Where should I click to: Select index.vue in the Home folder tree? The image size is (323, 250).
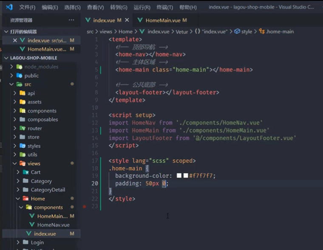click(x=41, y=234)
